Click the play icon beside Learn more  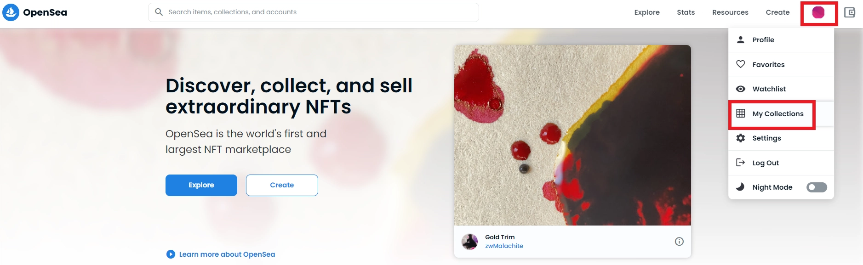click(x=171, y=254)
